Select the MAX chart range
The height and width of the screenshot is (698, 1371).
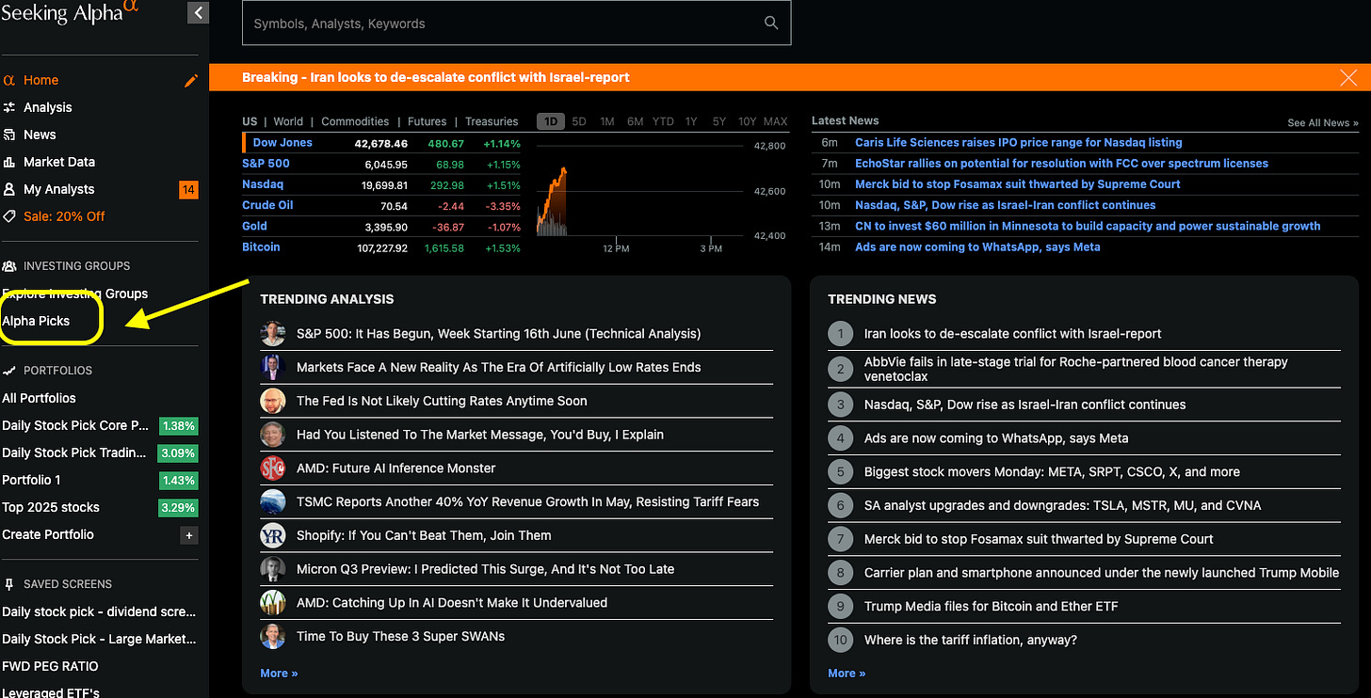coord(776,121)
